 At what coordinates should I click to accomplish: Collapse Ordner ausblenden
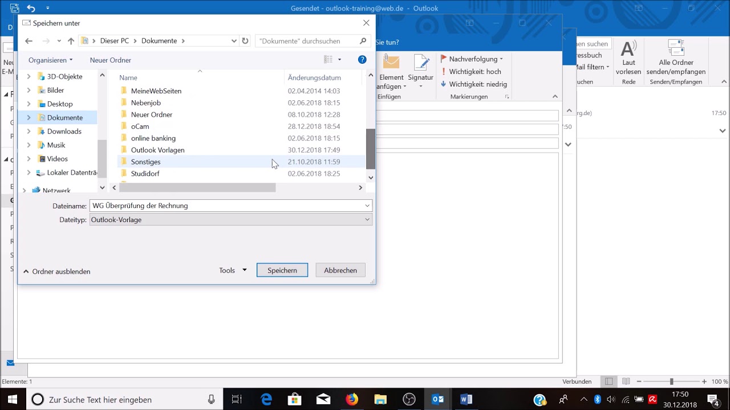(x=56, y=272)
